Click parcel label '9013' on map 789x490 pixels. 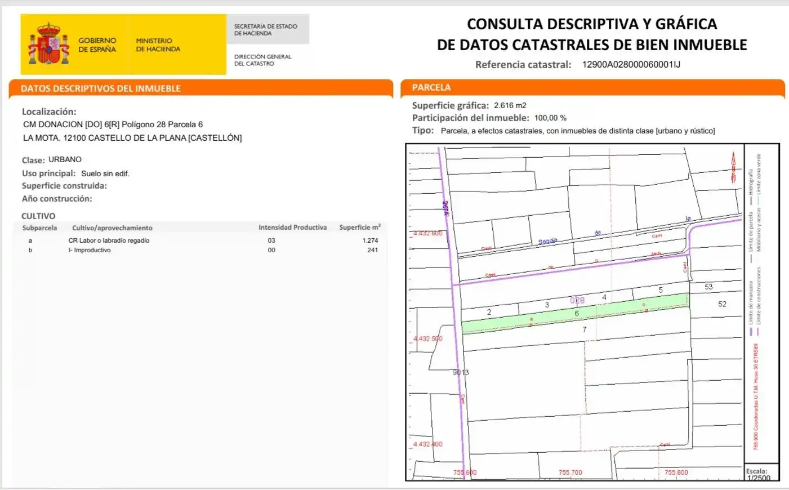pyautogui.click(x=461, y=372)
